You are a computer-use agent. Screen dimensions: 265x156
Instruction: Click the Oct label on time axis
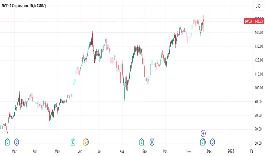165,151
